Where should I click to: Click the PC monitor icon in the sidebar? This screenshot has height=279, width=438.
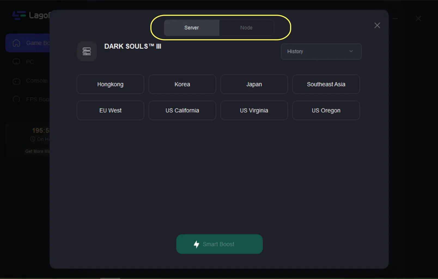16,62
